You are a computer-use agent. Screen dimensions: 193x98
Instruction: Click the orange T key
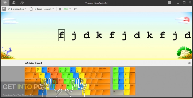pyautogui.click(x=59, y=75)
